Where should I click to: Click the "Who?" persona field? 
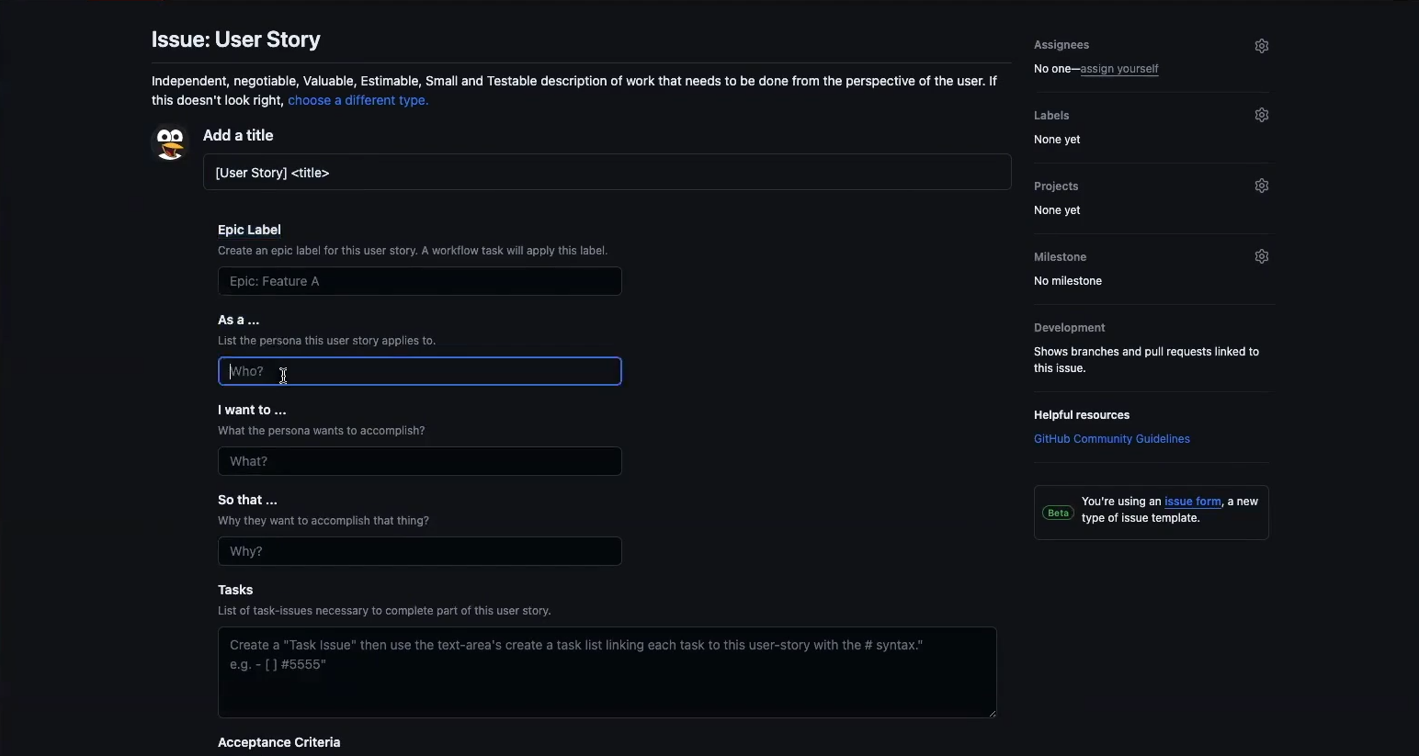click(x=419, y=371)
